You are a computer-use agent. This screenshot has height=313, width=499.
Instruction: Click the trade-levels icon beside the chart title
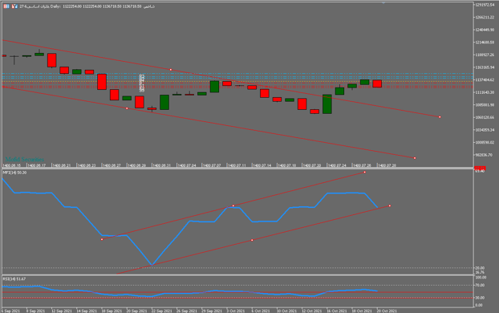[14, 6]
